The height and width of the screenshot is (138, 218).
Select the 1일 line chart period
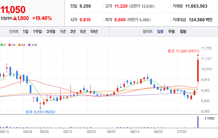click(x=26, y=31)
